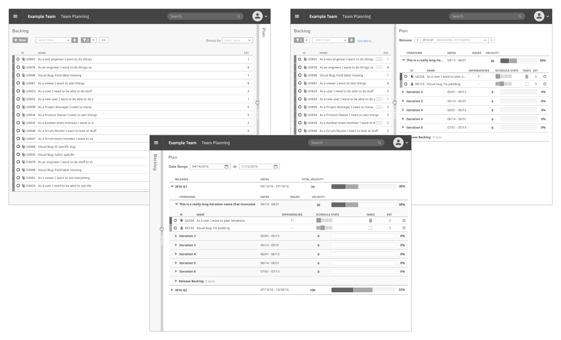Screen dimensions: 561x340
Task: Expand the 2016 Q2 release row
Action: tap(172, 290)
